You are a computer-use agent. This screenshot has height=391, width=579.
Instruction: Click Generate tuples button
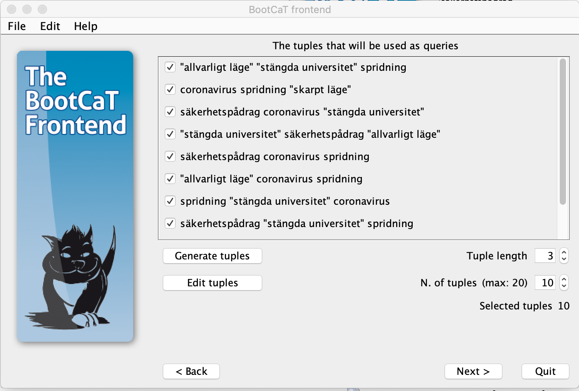click(213, 256)
